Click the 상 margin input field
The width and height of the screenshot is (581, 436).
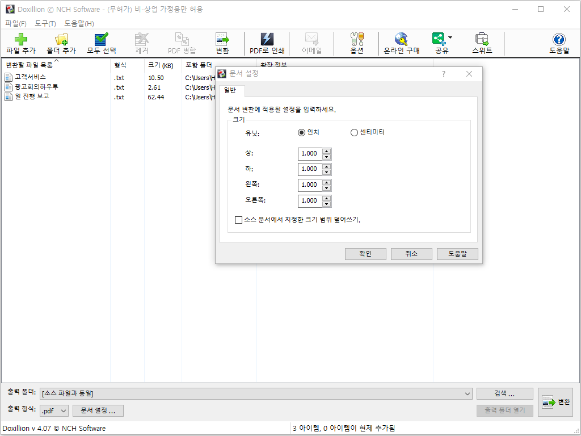pos(310,154)
